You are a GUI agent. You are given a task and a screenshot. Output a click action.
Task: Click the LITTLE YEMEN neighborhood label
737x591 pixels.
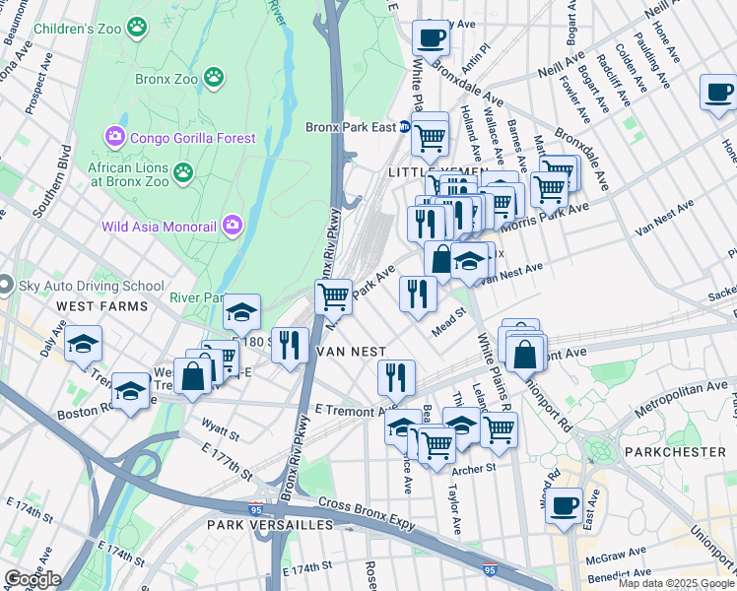point(438,172)
